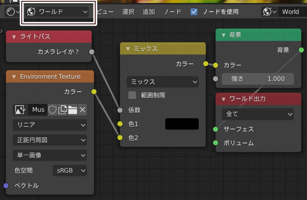Open the black 色1 color swatch
Screen dimensions: 307x200
[x=182, y=124]
